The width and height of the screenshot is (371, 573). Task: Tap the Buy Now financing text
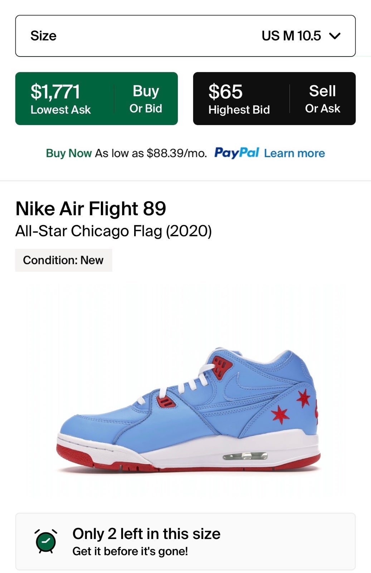click(x=69, y=153)
